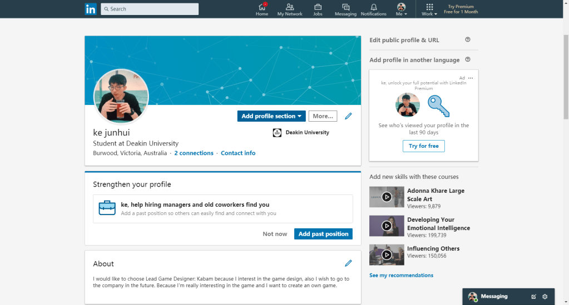The height and width of the screenshot is (305, 569).
Task: Compose new message icon in Messaging bar
Action: [533, 297]
